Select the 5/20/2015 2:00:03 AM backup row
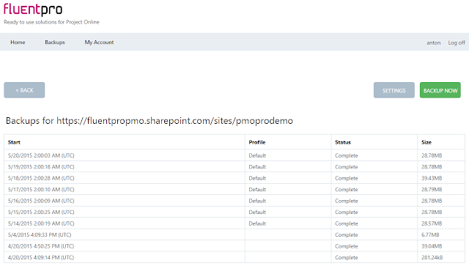Image resolution: width=469 pixels, height=266 pixels. [x=234, y=155]
